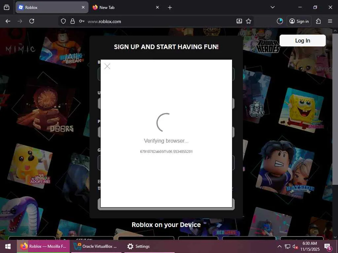Open saved passwords key icon in address bar

click(x=82, y=21)
